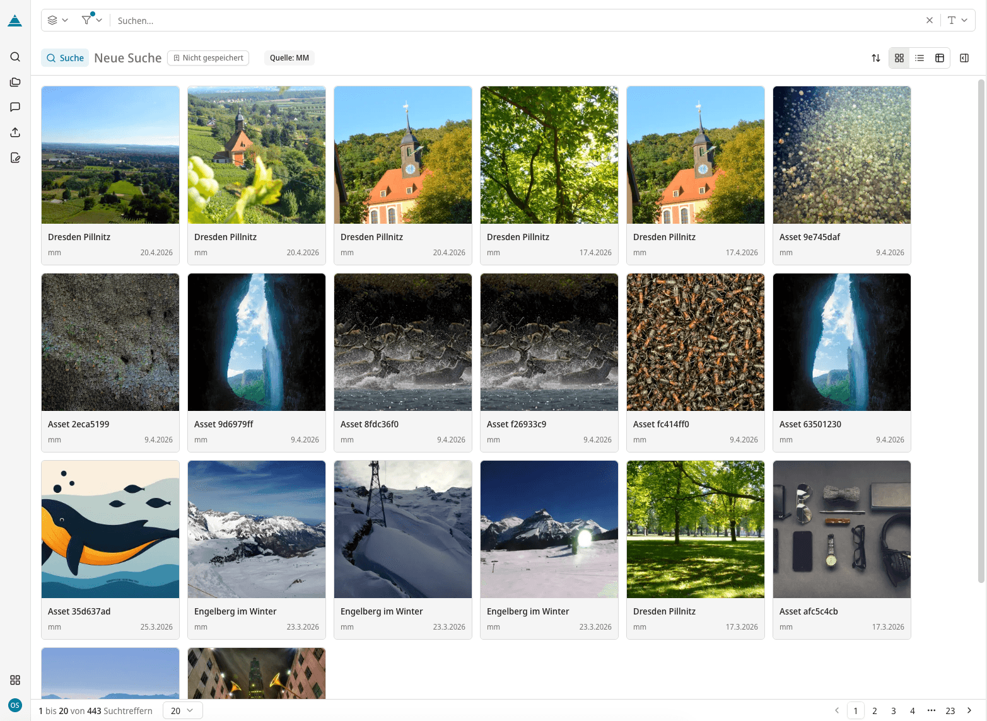
Task: Click the Asset afc5c4cb title text
Action: click(809, 611)
